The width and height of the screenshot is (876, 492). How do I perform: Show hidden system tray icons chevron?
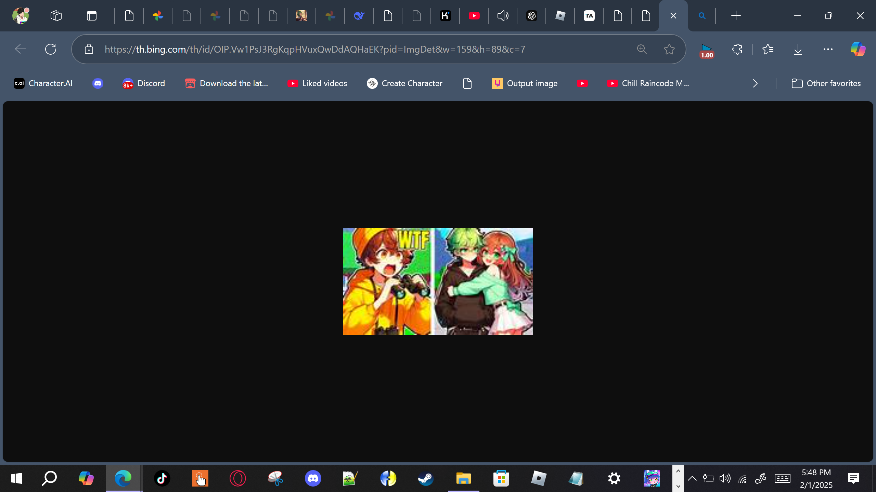click(x=692, y=478)
